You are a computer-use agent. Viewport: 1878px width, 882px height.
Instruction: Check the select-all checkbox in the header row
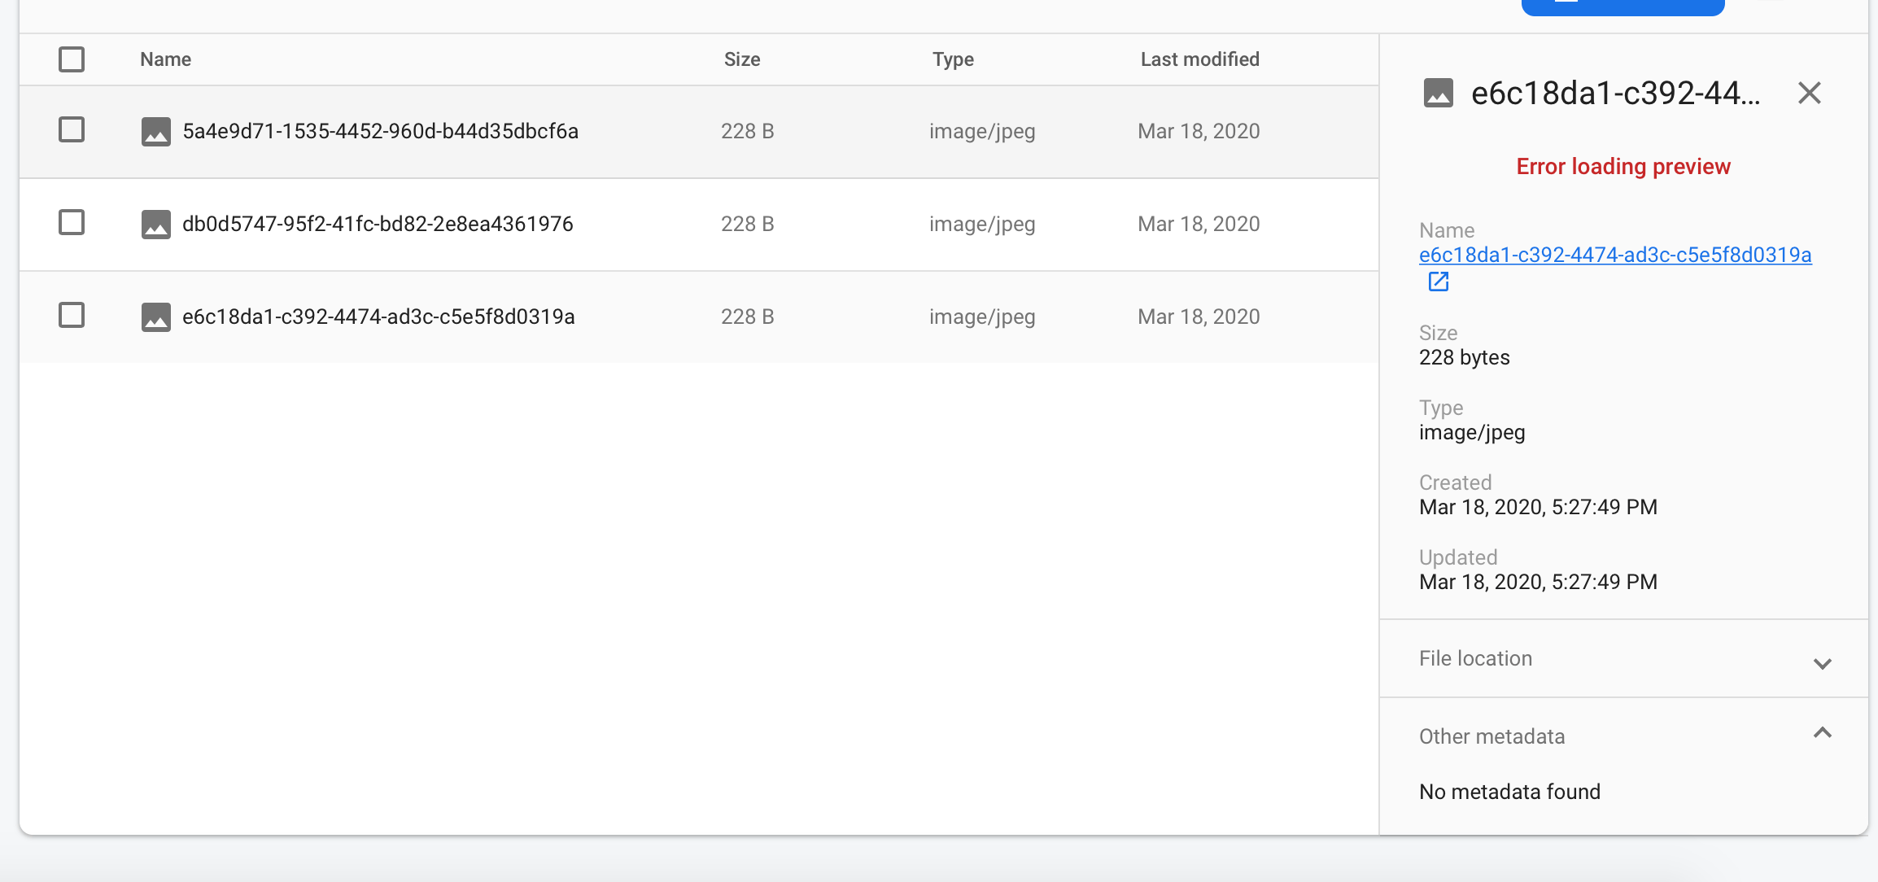pos(71,59)
